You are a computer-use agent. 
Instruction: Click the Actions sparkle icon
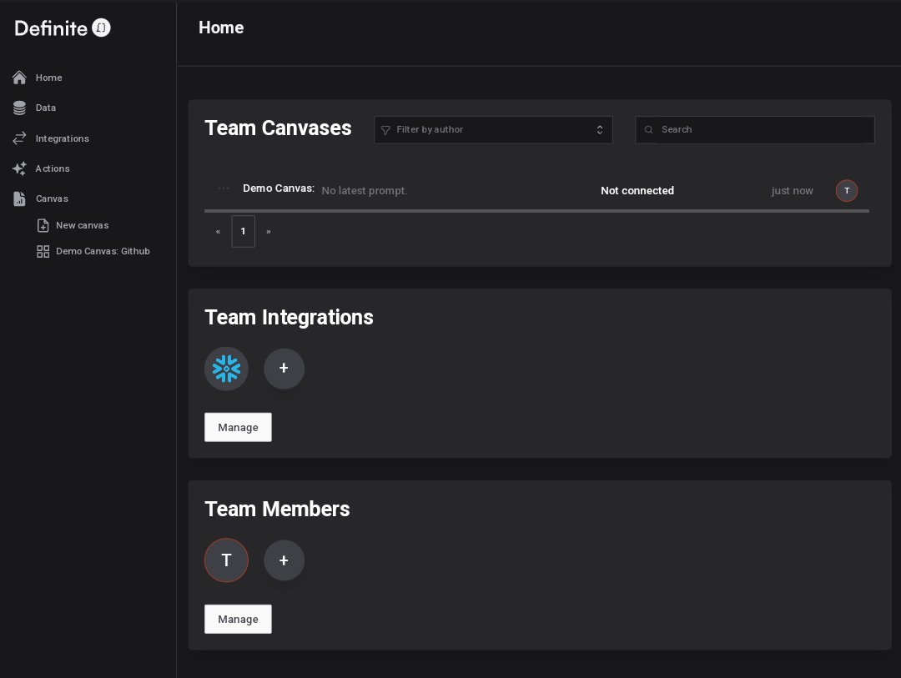(20, 168)
